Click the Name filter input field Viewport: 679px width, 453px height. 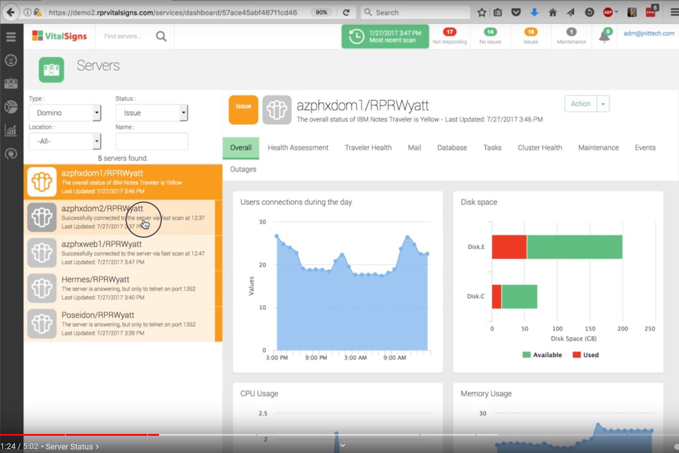(x=152, y=141)
